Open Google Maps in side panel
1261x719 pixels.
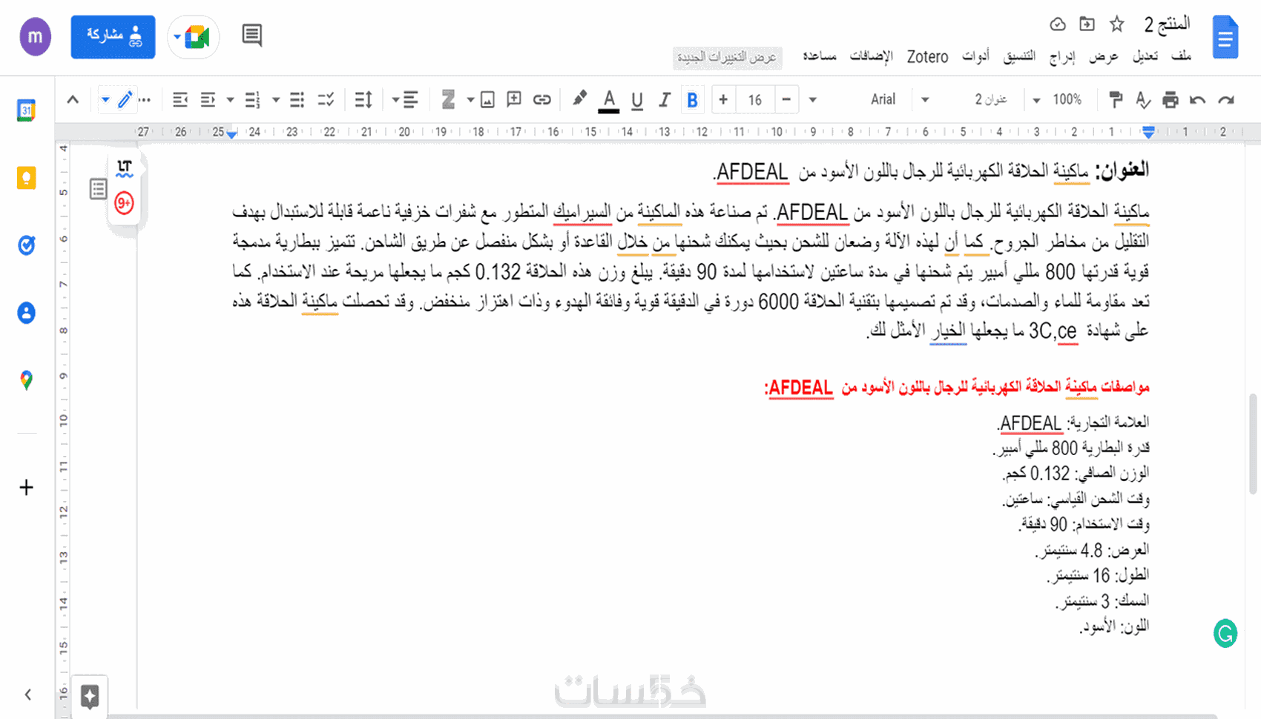pyautogui.click(x=26, y=380)
